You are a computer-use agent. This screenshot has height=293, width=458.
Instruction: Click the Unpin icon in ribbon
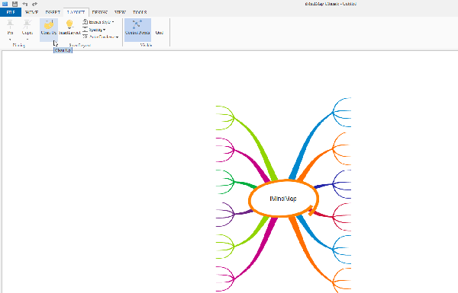(x=27, y=24)
